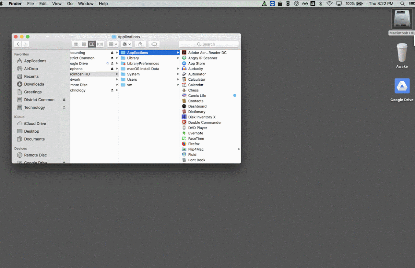Expand the Library folder arrow

(178, 58)
